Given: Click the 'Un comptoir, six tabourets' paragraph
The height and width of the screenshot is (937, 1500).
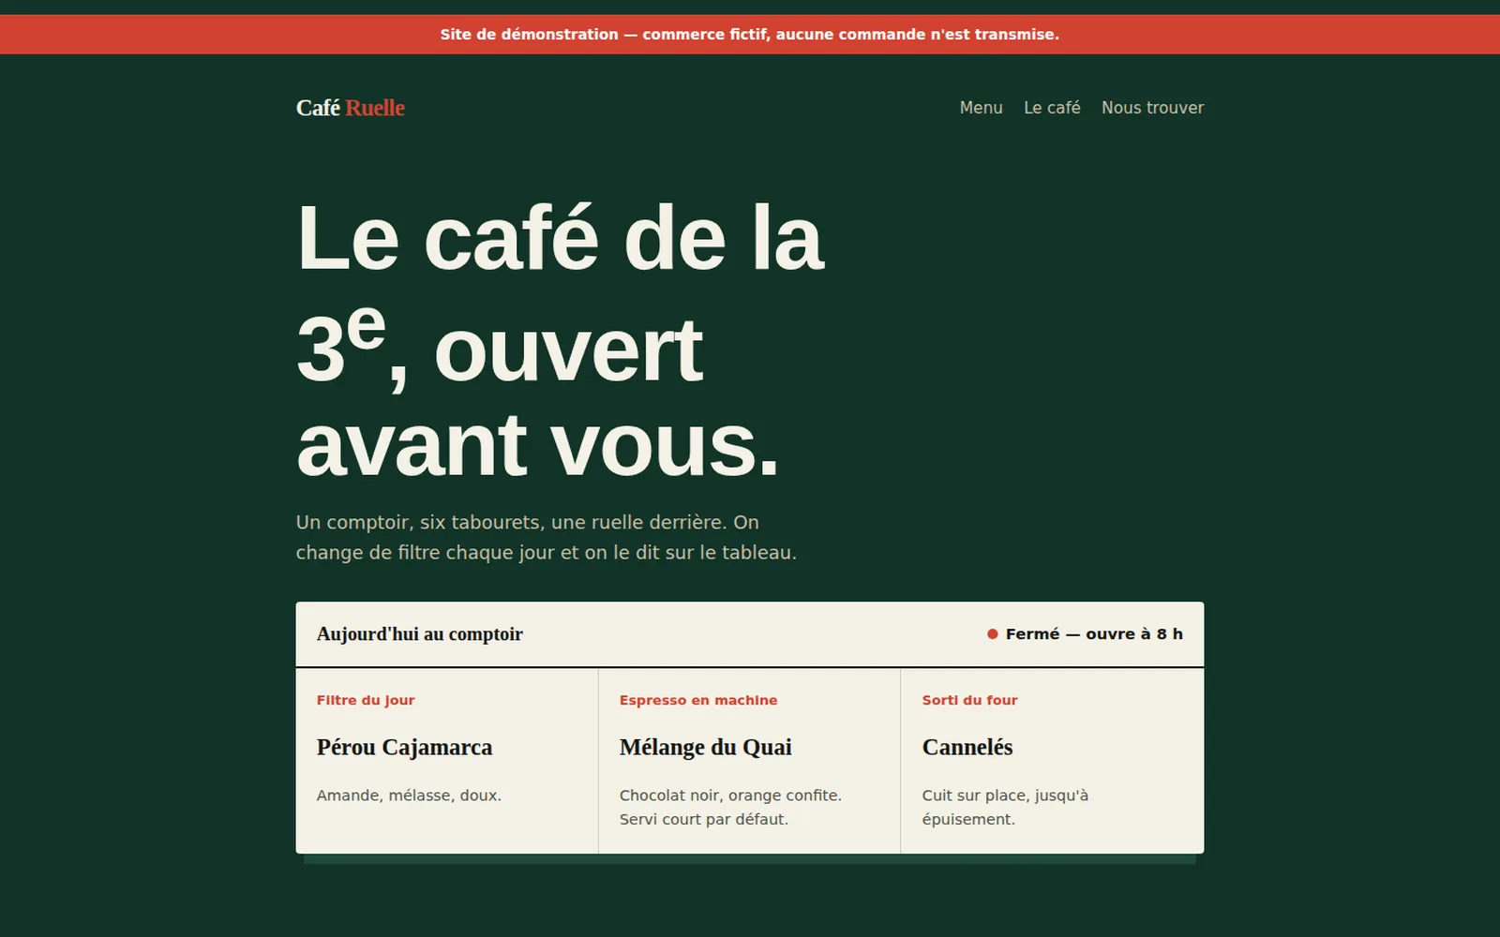Looking at the screenshot, I should tap(547, 537).
